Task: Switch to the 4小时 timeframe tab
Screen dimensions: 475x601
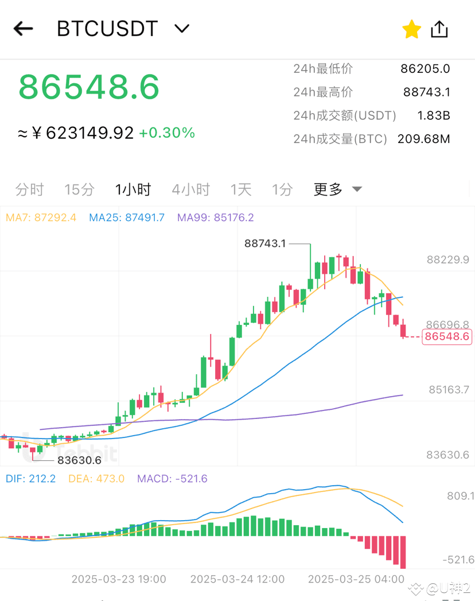Action: click(190, 189)
